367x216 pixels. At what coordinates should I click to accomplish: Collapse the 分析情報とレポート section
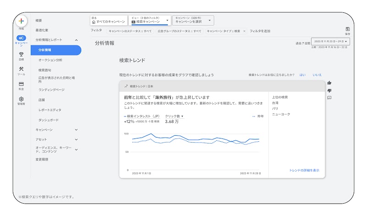click(x=76, y=40)
